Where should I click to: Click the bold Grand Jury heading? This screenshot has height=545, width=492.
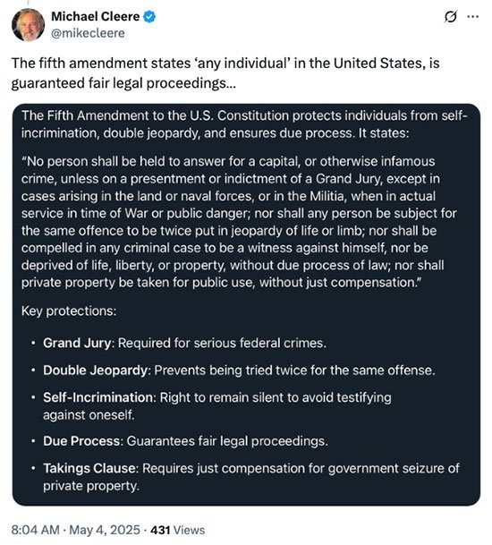(x=77, y=343)
